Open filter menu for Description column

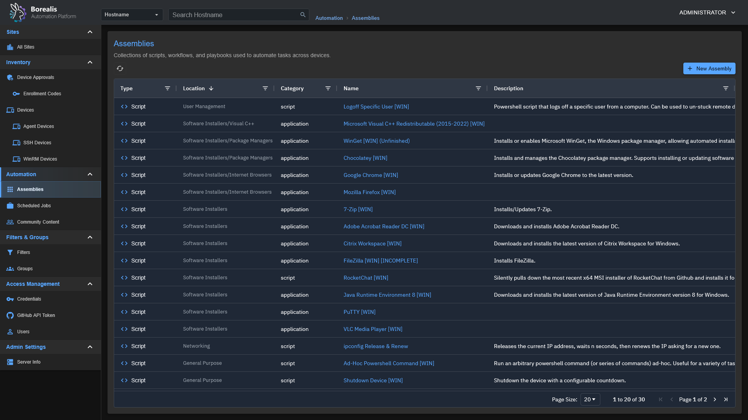pos(726,88)
